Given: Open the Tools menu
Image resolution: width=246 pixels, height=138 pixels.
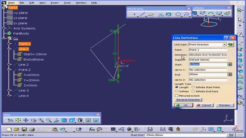Looking at the screenshot, I should [67, 3].
